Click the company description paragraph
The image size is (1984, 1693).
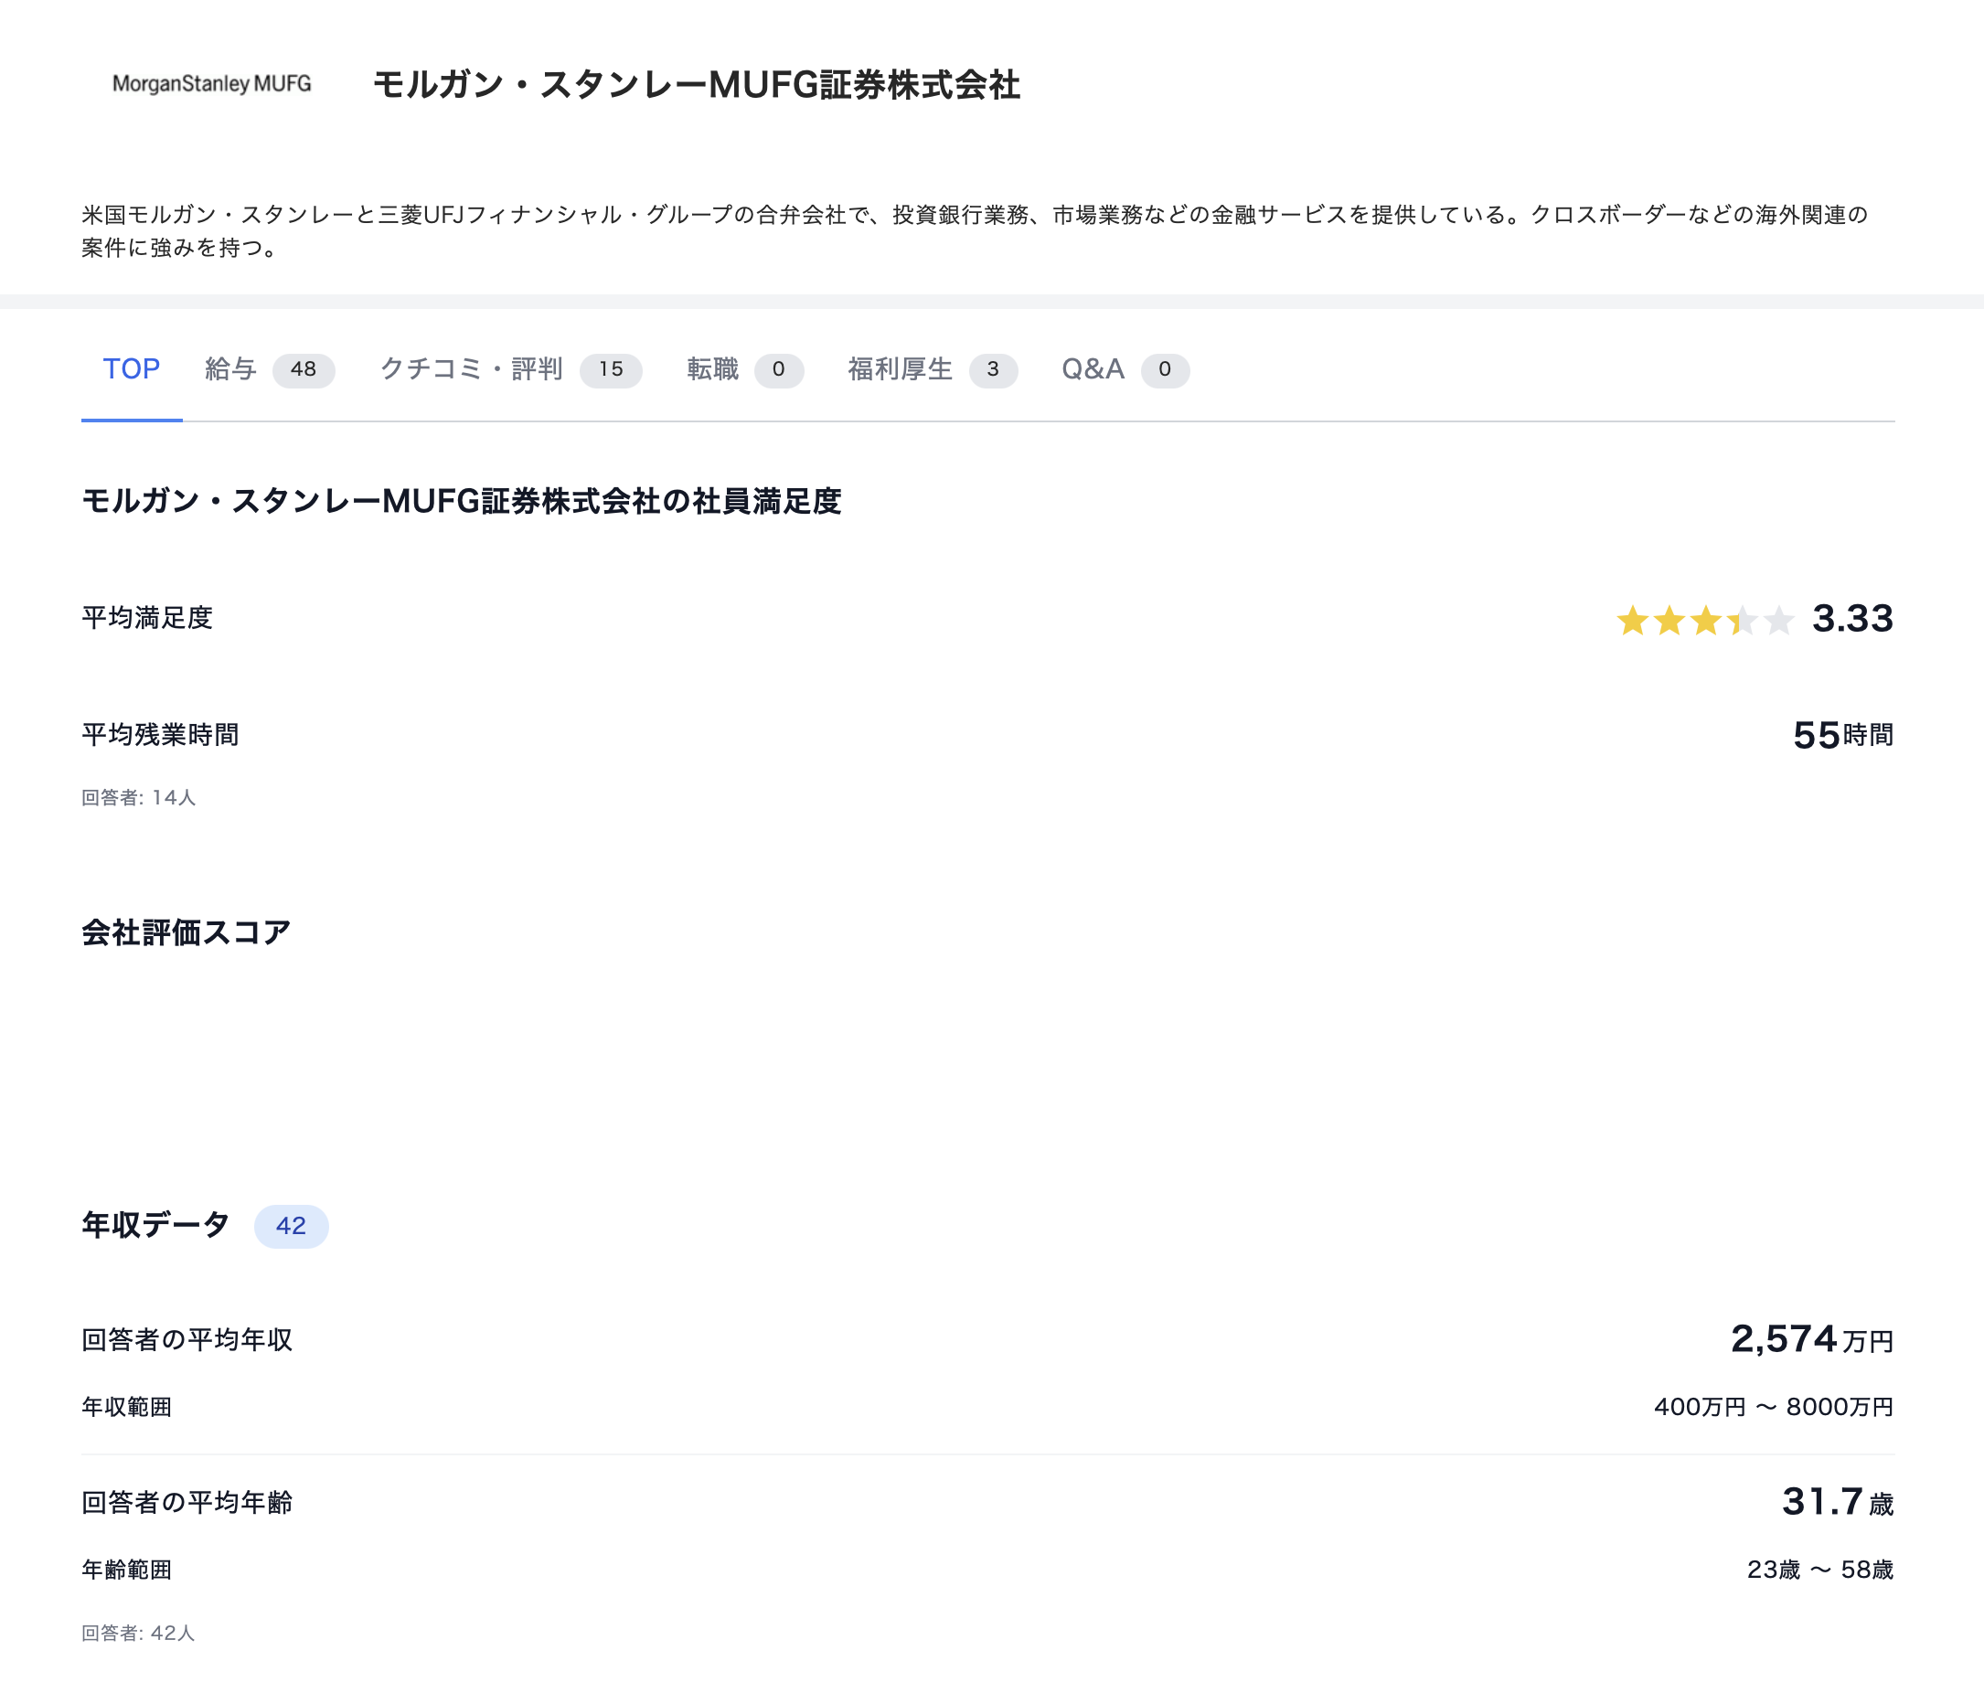975,230
